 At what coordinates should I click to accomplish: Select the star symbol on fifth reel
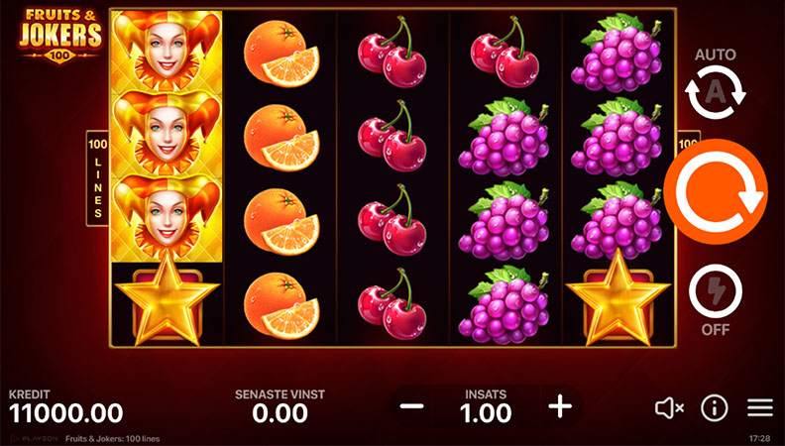pyautogui.click(x=618, y=300)
